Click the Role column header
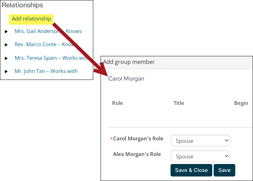 click(x=118, y=103)
